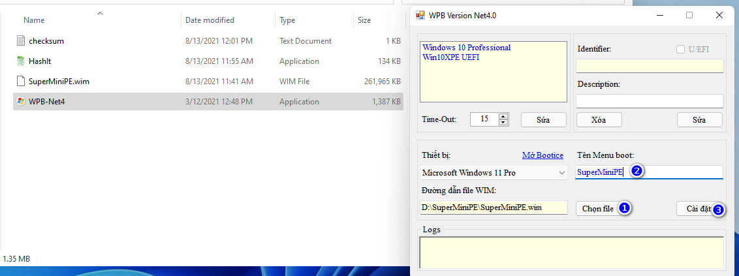Viewport: 739px width, 276px height.
Task: Select the HashIt file name
Action: point(40,61)
